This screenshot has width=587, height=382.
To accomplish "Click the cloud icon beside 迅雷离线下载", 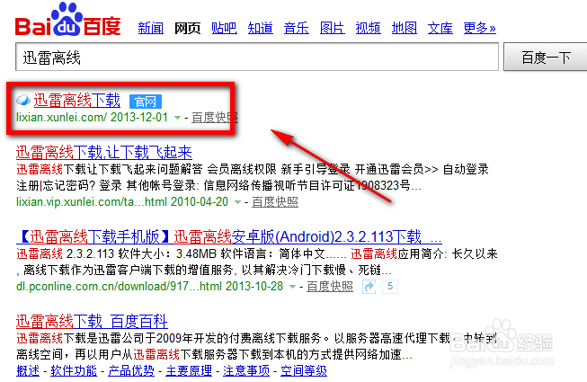I will 23,101.
